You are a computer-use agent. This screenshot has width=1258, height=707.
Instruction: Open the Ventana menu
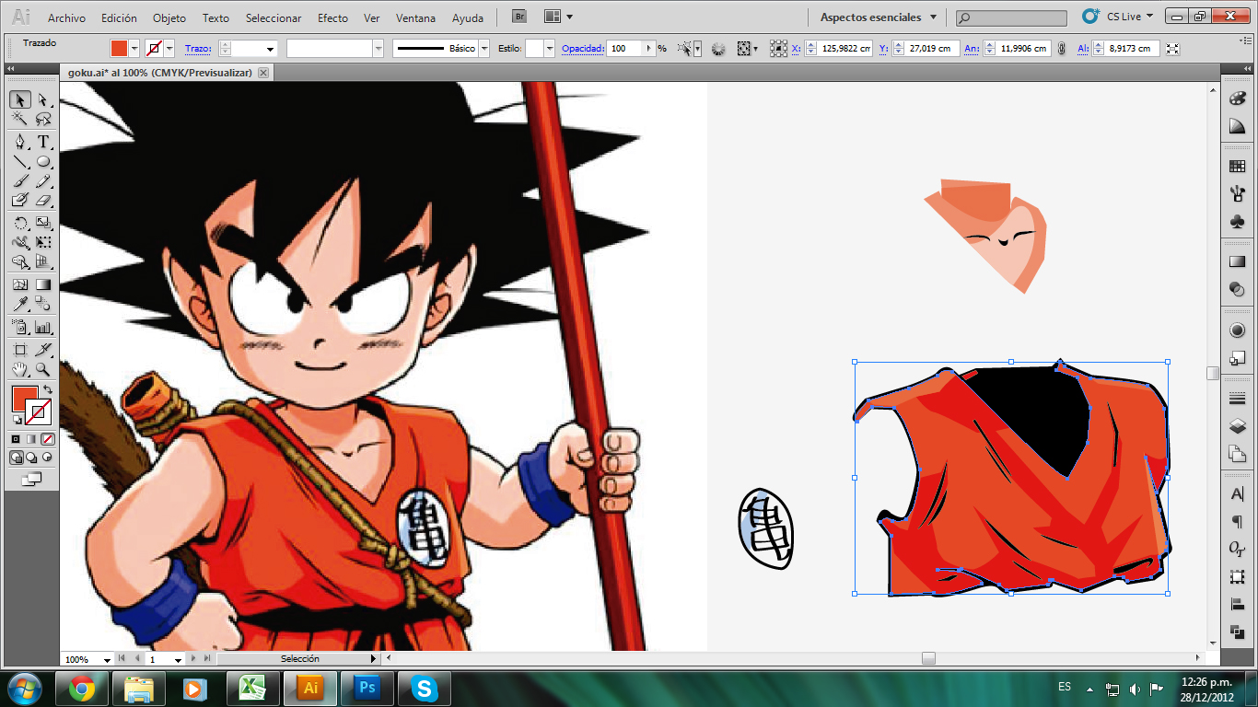pos(416,17)
